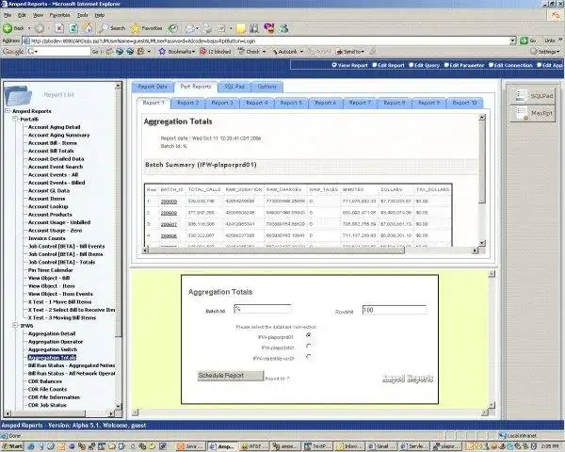
Task: Open the address bar dropdown arrow
Action: tap(513, 40)
